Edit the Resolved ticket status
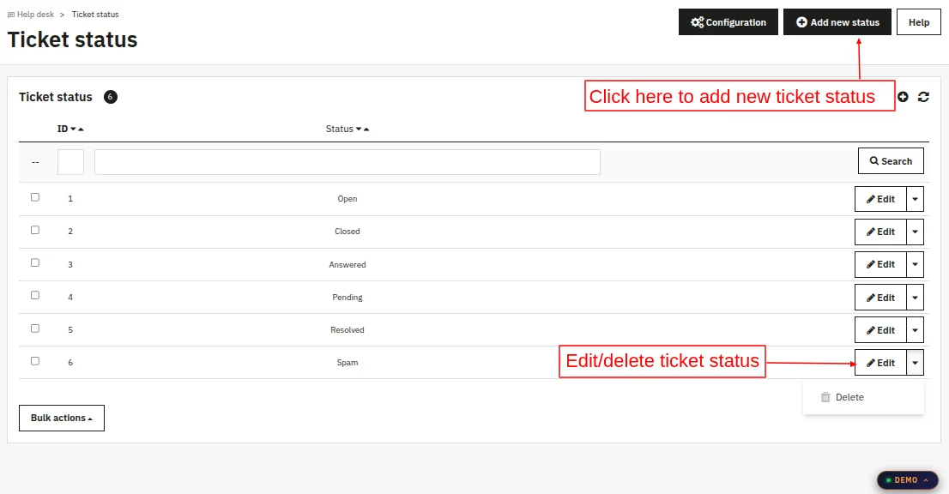Viewport: 949px width, 494px height. (x=880, y=330)
